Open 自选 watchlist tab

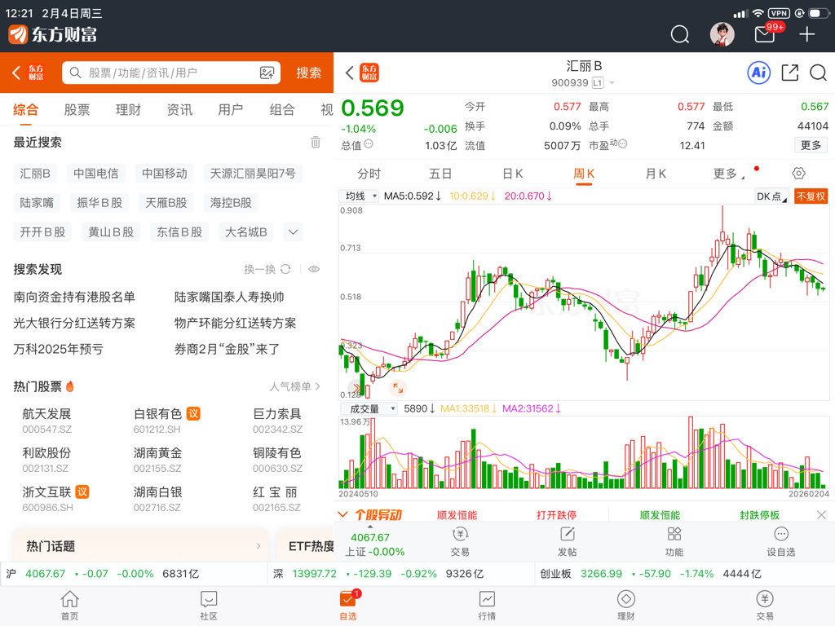pyautogui.click(x=348, y=606)
